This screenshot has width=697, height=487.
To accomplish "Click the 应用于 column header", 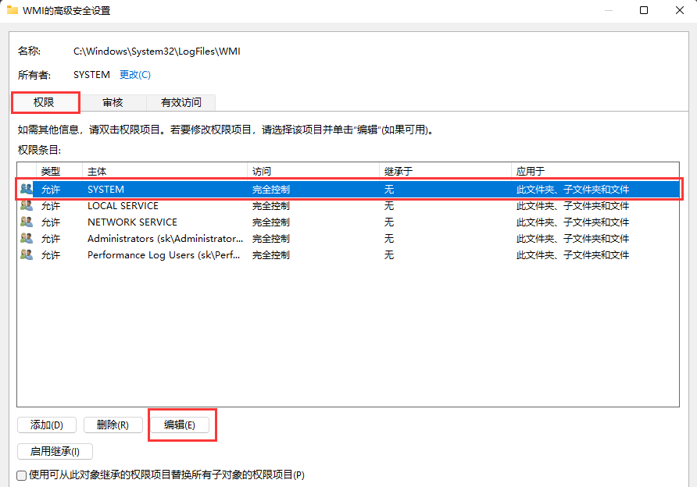I will tap(594, 171).
